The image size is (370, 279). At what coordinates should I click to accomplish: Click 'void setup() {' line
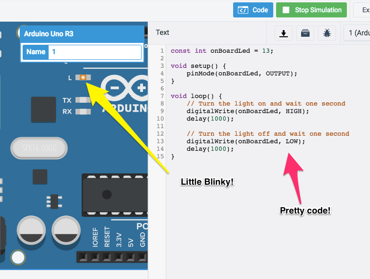point(198,66)
